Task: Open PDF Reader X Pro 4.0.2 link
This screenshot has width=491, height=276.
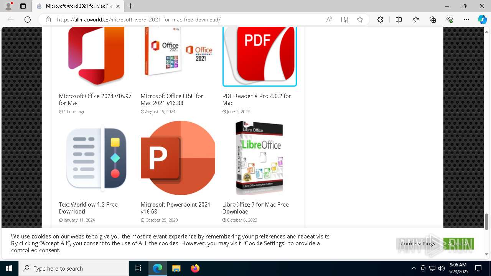Action: click(257, 99)
